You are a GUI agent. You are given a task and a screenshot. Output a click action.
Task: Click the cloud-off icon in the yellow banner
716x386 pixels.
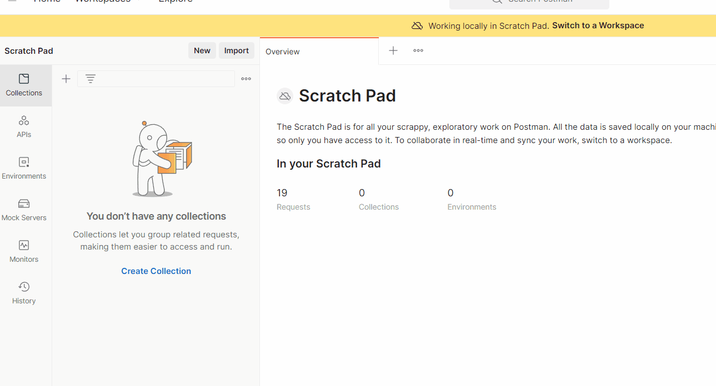[417, 26]
